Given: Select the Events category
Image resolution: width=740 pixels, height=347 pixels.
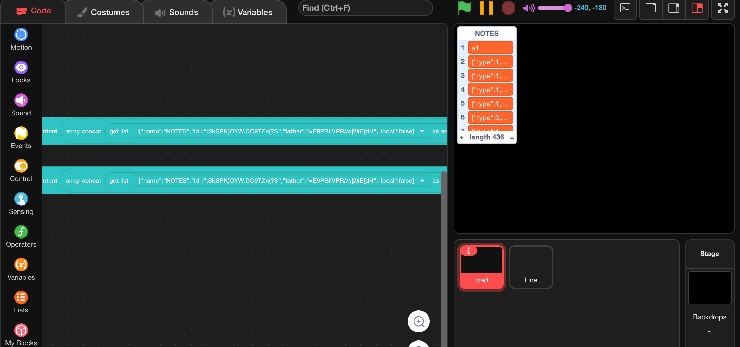Looking at the screenshot, I should (21, 137).
